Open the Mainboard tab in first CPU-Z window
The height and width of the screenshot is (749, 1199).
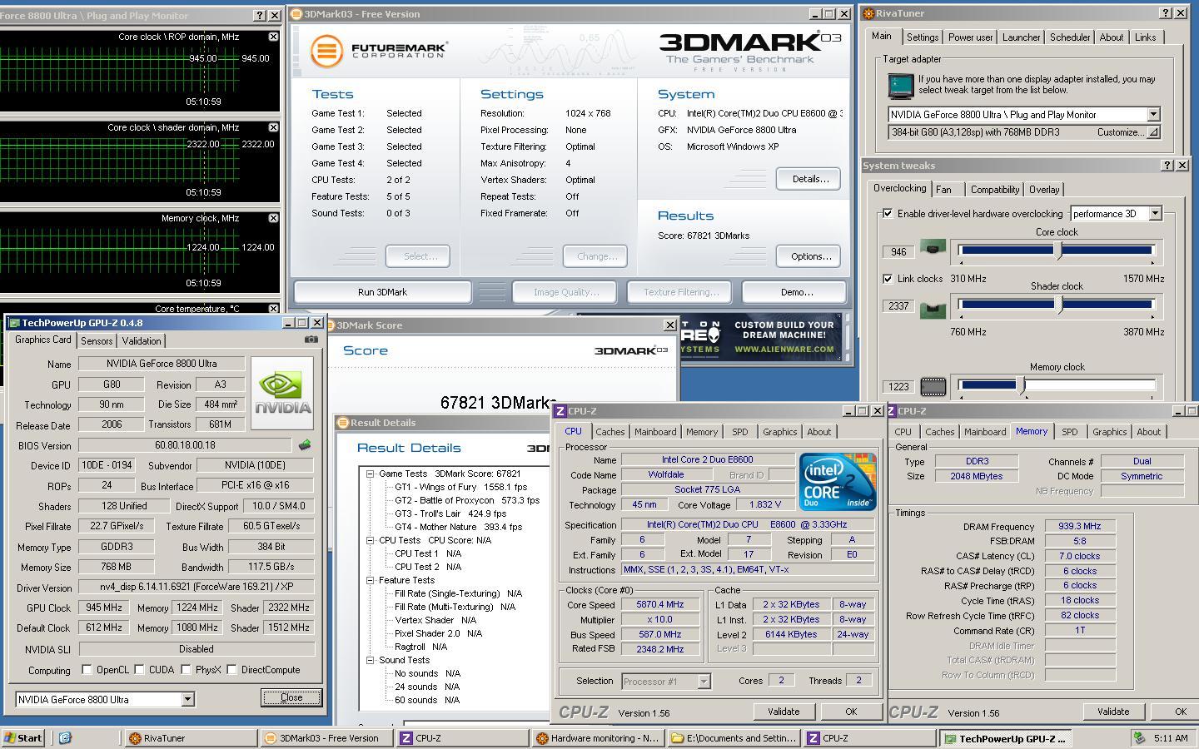coord(655,432)
